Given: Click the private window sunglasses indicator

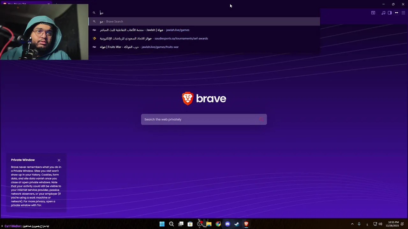Looking at the screenshot, I should click(x=397, y=13).
